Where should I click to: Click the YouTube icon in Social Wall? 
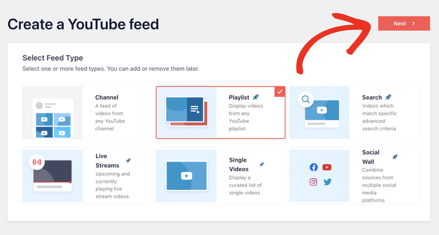coord(327,167)
